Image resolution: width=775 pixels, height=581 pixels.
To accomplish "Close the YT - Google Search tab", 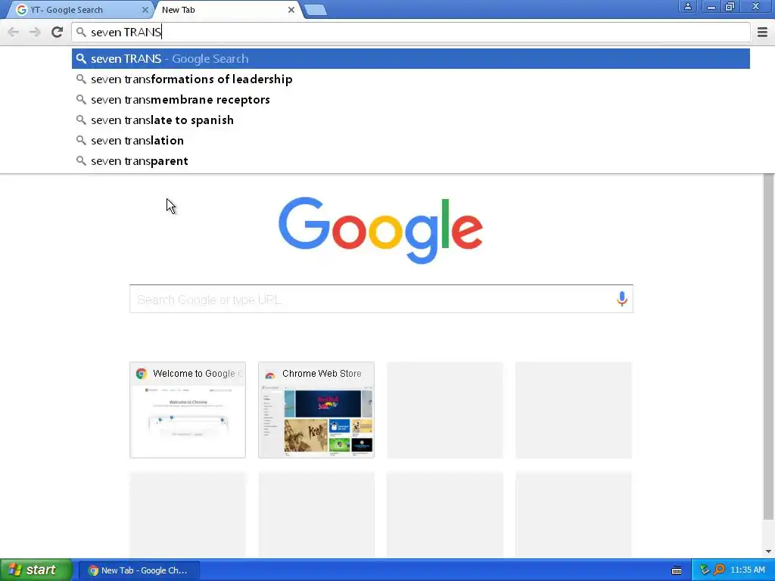I will pos(145,10).
